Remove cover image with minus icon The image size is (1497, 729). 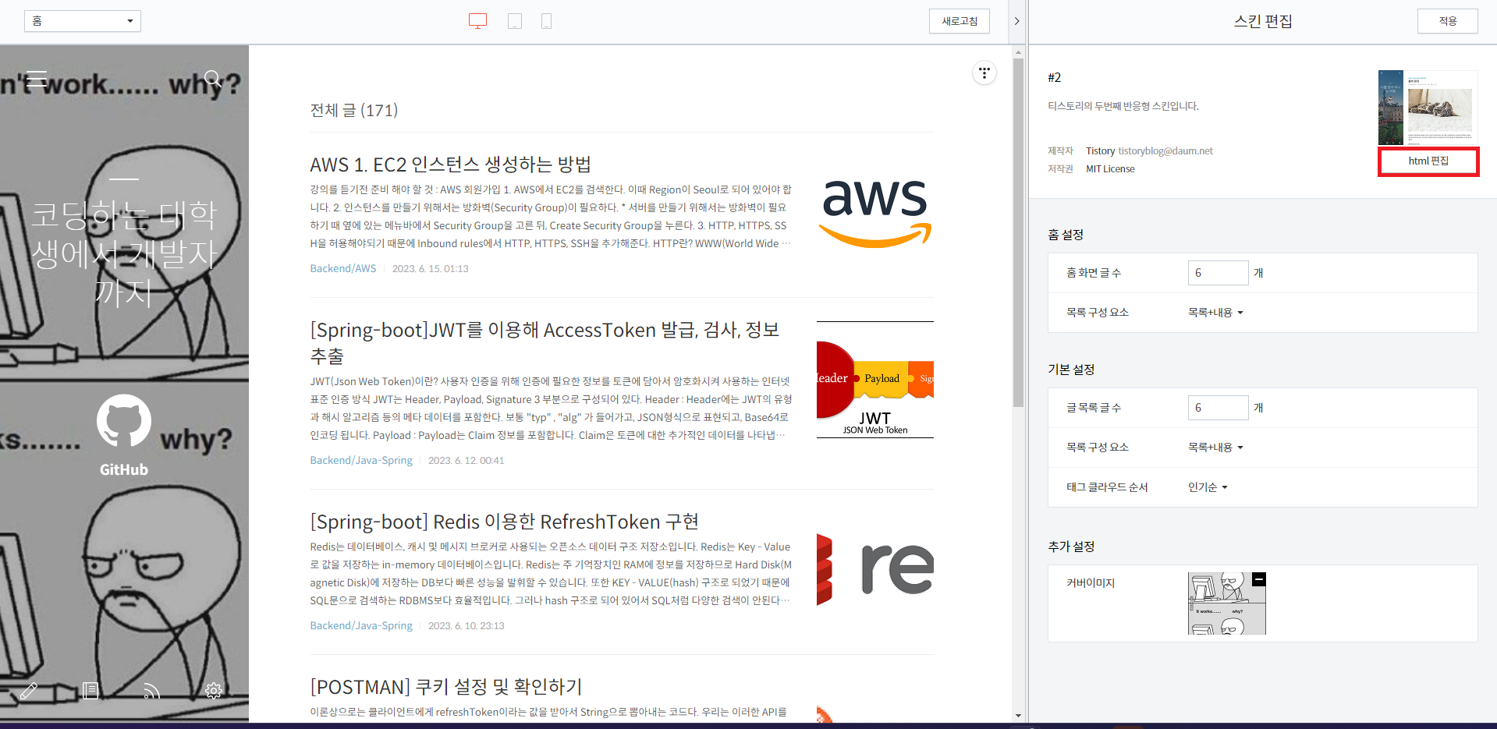point(1258,579)
